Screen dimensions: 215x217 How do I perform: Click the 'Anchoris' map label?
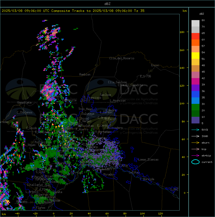click(60, 176)
